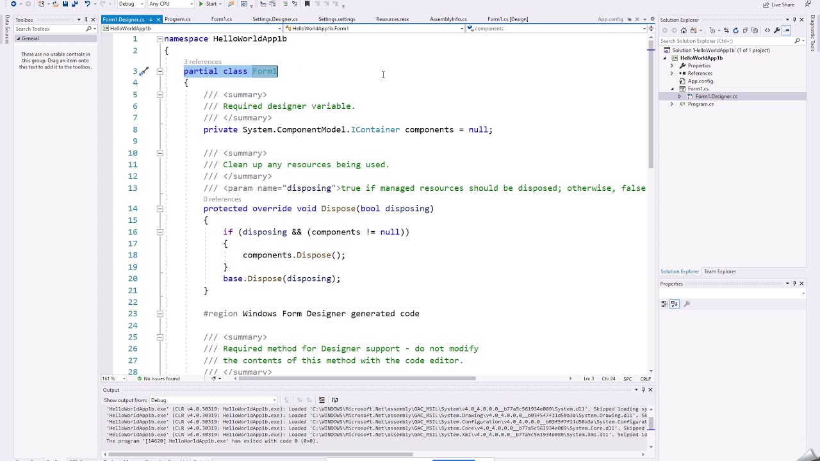This screenshot has width=820, height=461.
Task: Click the split editor window icon
Action: point(652,28)
